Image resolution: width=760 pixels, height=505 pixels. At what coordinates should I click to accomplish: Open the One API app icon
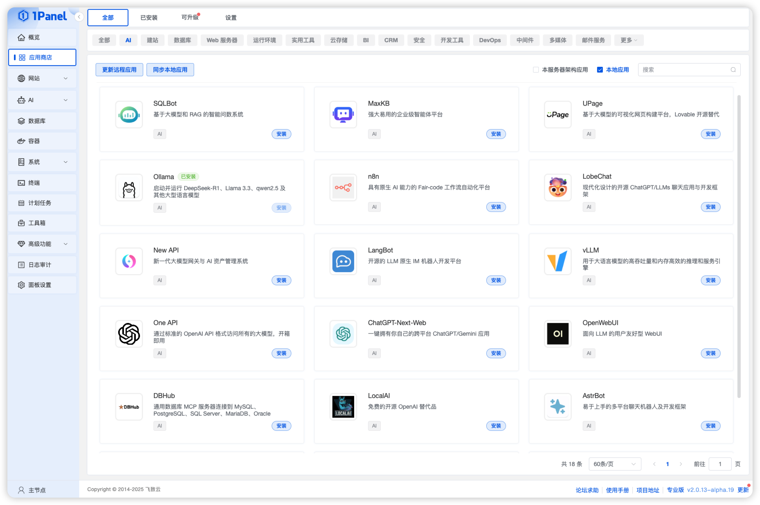[x=129, y=334]
